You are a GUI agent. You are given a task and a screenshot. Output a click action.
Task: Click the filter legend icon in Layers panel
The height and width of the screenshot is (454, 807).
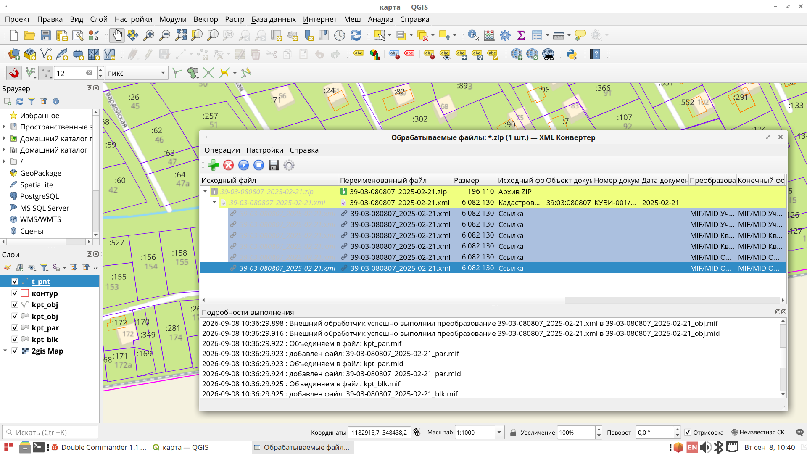coord(44,267)
